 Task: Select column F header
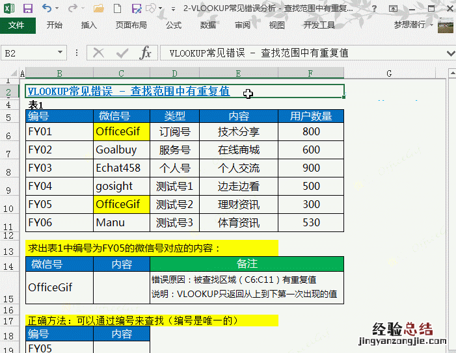pyautogui.click(x=310, y=73)
